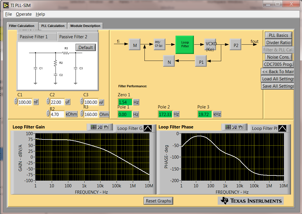The width and height of the screenshot is (302, 214).
Task: Open CDC7005 Prog. section
Action: point(278,64)
